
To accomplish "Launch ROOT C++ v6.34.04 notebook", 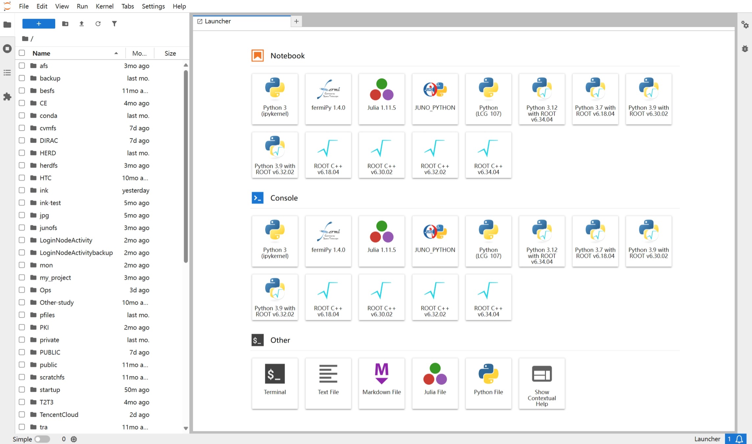I will click(488, 155).
